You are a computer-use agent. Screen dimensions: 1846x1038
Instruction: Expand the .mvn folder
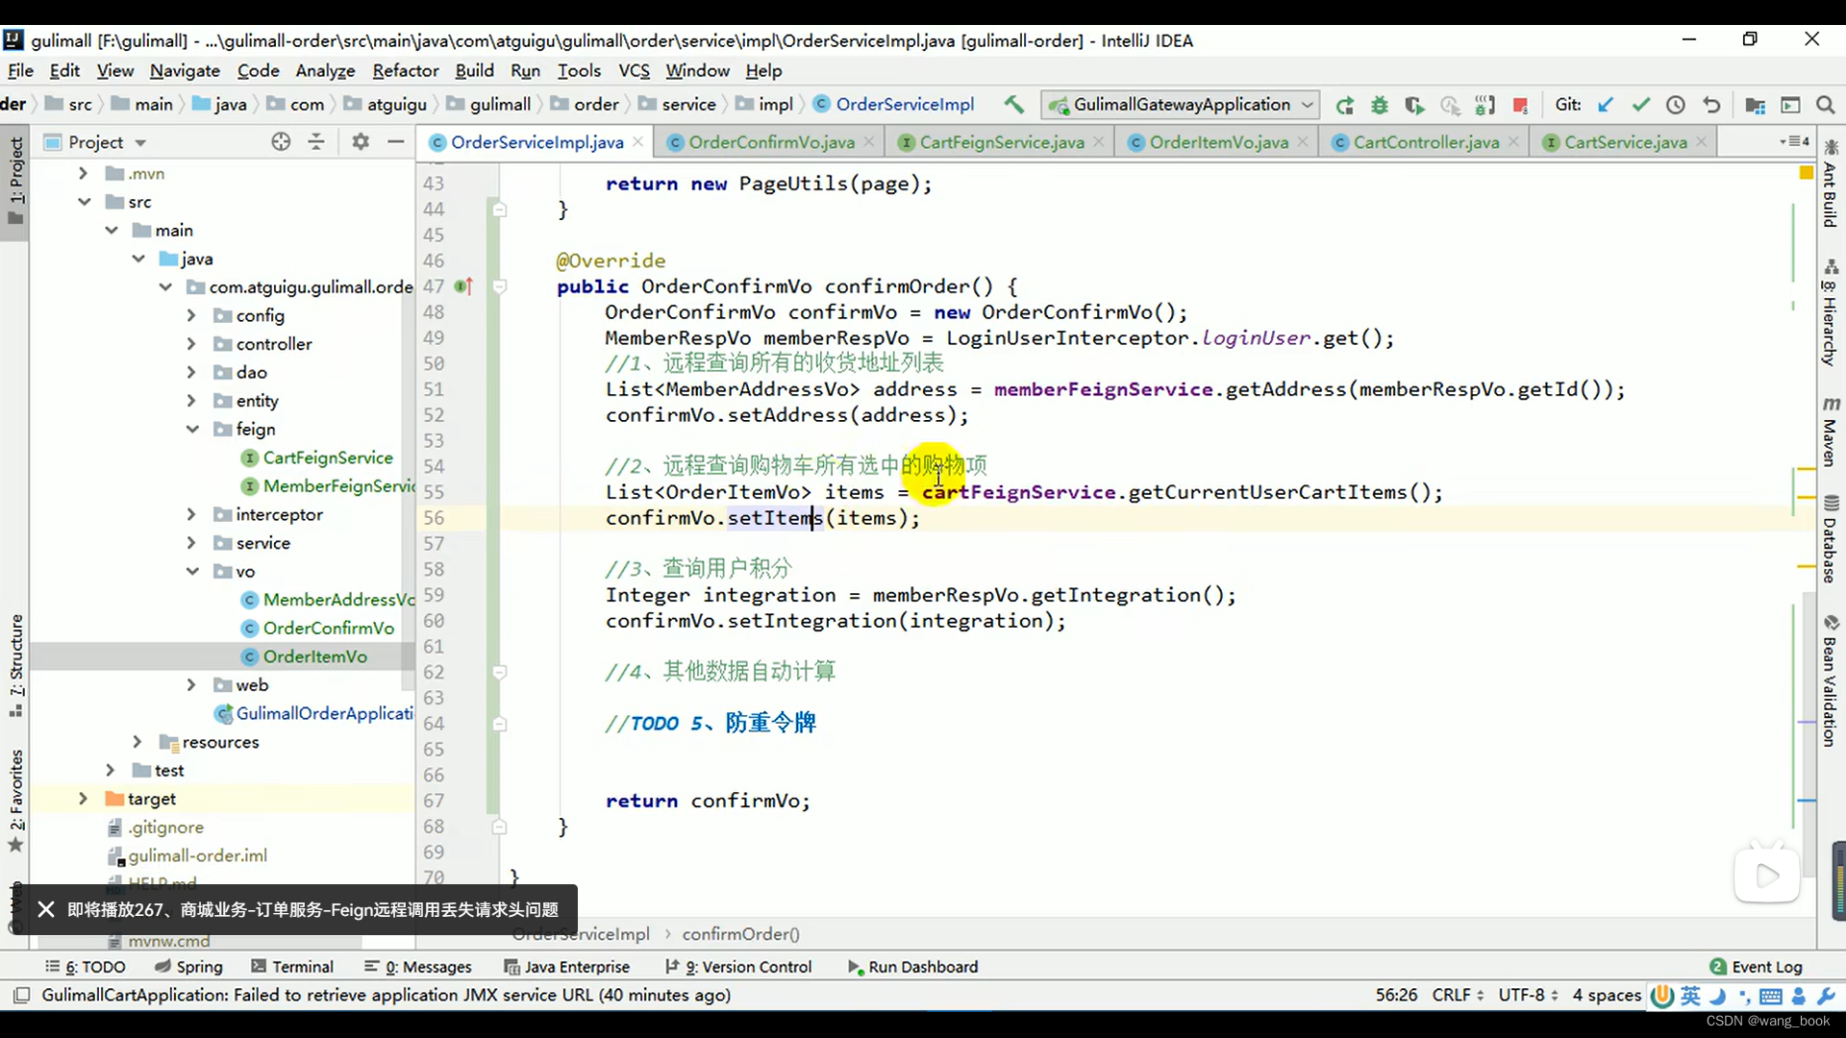[x=83, y=173]
